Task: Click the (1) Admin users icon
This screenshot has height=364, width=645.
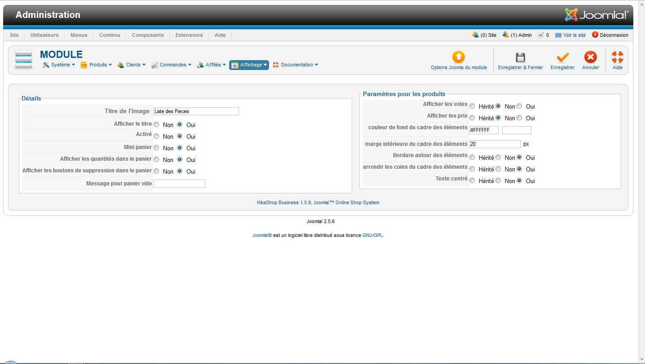Action: [506, 35]
